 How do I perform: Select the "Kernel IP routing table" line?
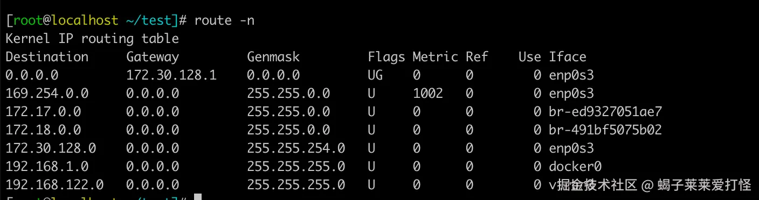92,39
